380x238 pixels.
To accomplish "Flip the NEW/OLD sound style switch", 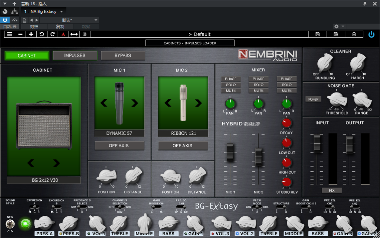I will click(x=10, y=224).
